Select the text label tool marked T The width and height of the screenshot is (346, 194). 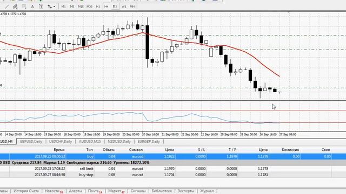41,6
